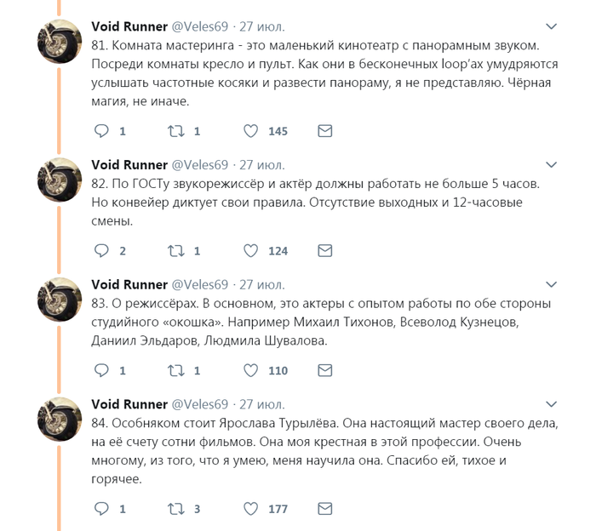Image resolution: width=596 pixels, height=531 pixels.
Task: Reply to tweet 81 about mastering room
Action: (101, 131)
